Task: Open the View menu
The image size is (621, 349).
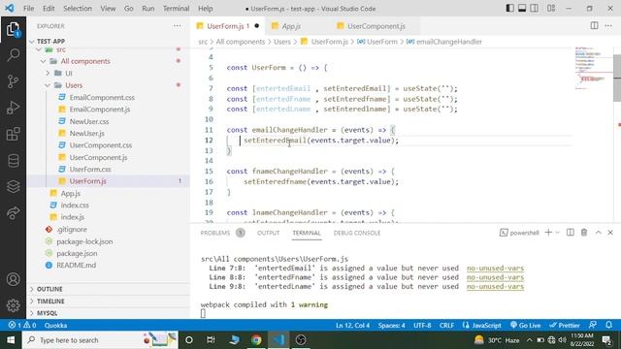Action: tap(108, 9)
